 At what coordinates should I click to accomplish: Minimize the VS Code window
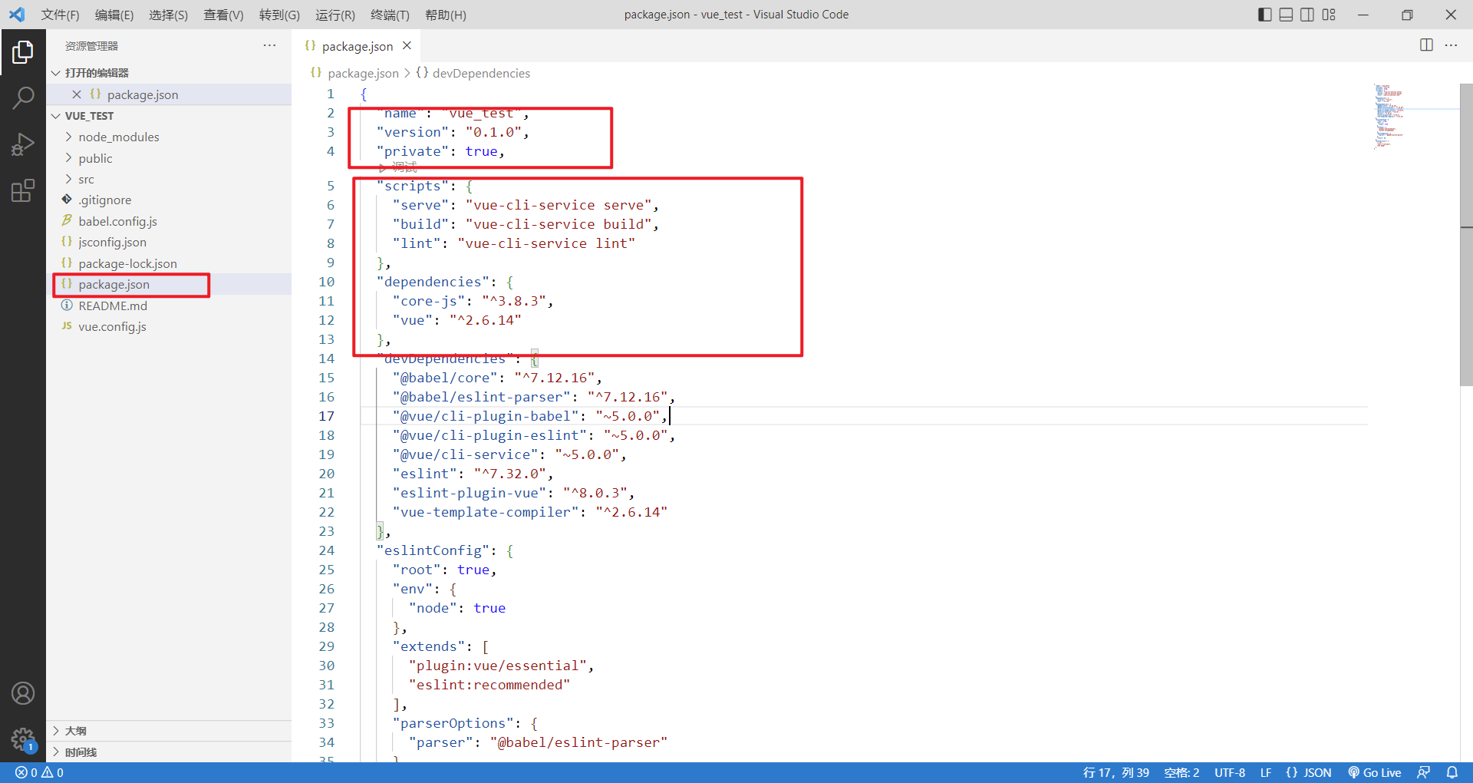click(x=1363, y=15)
